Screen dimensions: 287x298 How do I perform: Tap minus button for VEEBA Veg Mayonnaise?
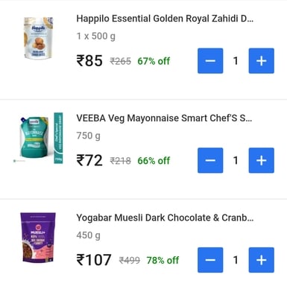210,160
